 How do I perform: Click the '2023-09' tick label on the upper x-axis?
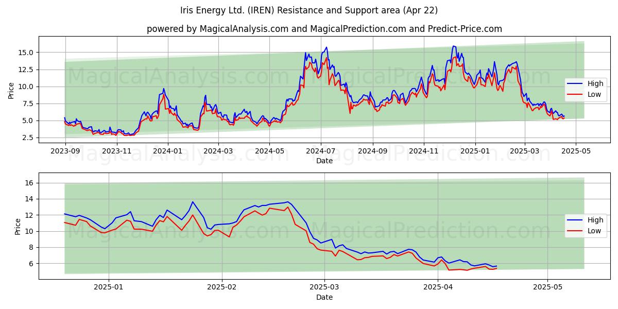coord(65,151)
